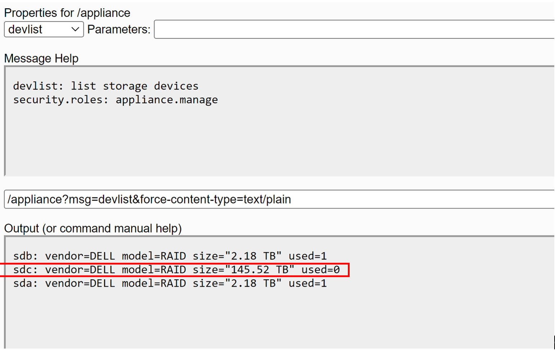Click the 'devlist: list storage devices' line
Viewport: 555px width, 350px height.
click(105, 86)
